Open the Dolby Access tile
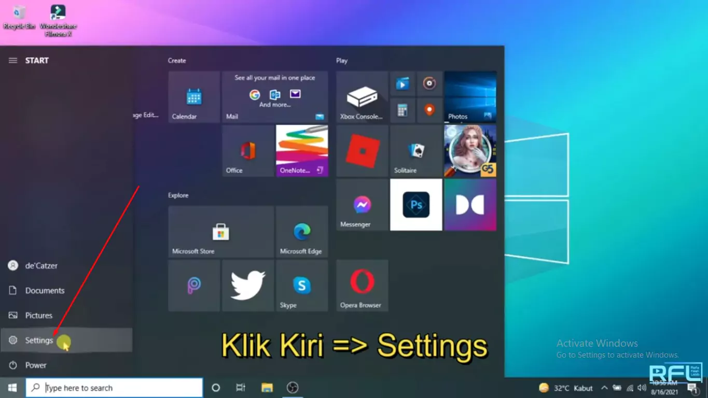This screenshot has height=398, width=708. 470,205
